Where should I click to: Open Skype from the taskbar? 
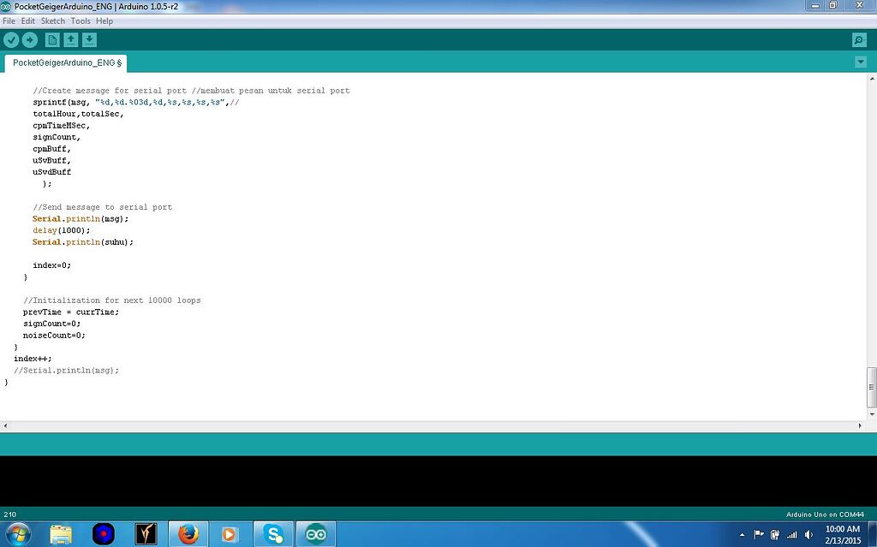pos(272,532)
